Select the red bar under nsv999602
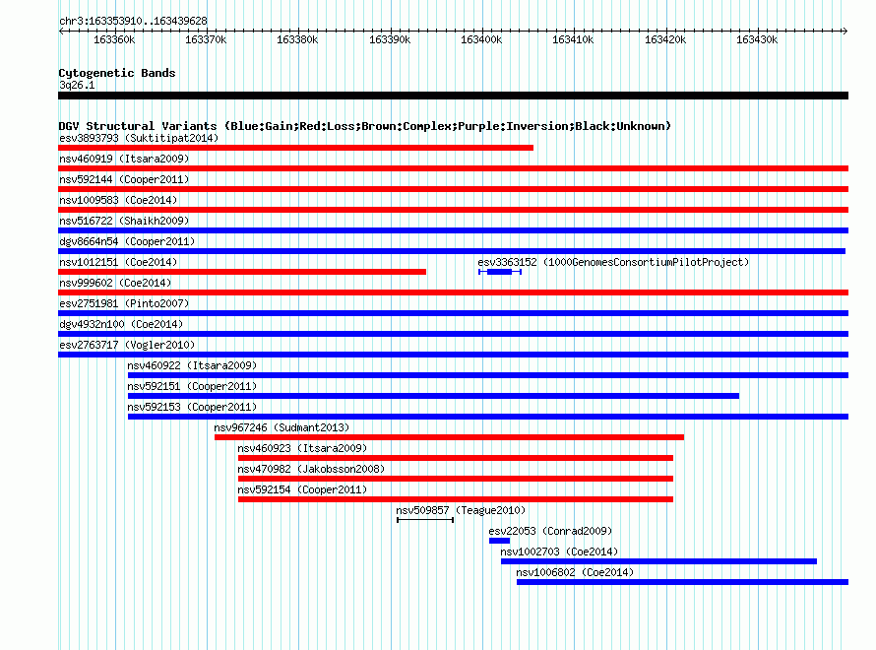This screenshot has height=650, width=876. [x=453, y=292]
